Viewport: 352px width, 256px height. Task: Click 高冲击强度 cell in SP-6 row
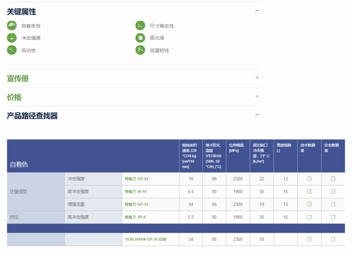pos(93,217)
